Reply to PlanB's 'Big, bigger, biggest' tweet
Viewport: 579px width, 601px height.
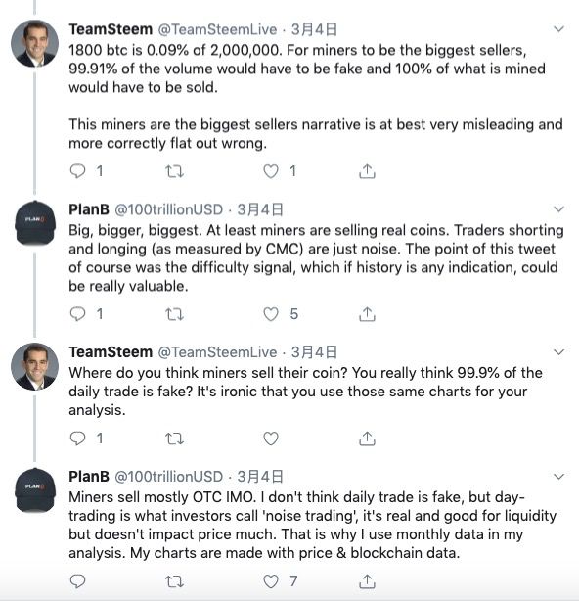77,314
